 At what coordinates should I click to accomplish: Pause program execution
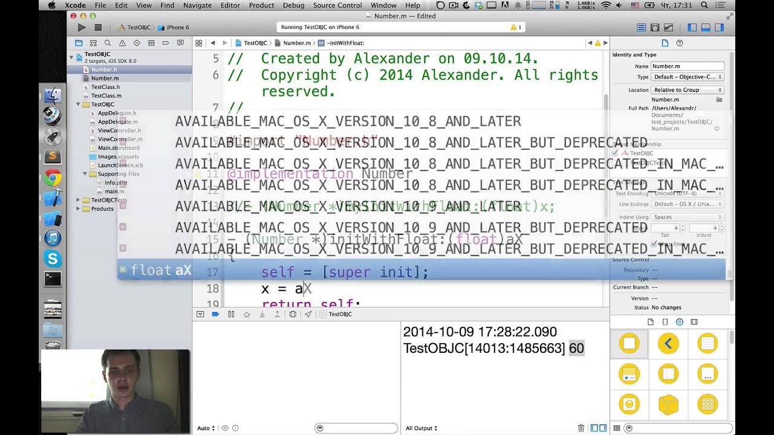tap(231, 314)
